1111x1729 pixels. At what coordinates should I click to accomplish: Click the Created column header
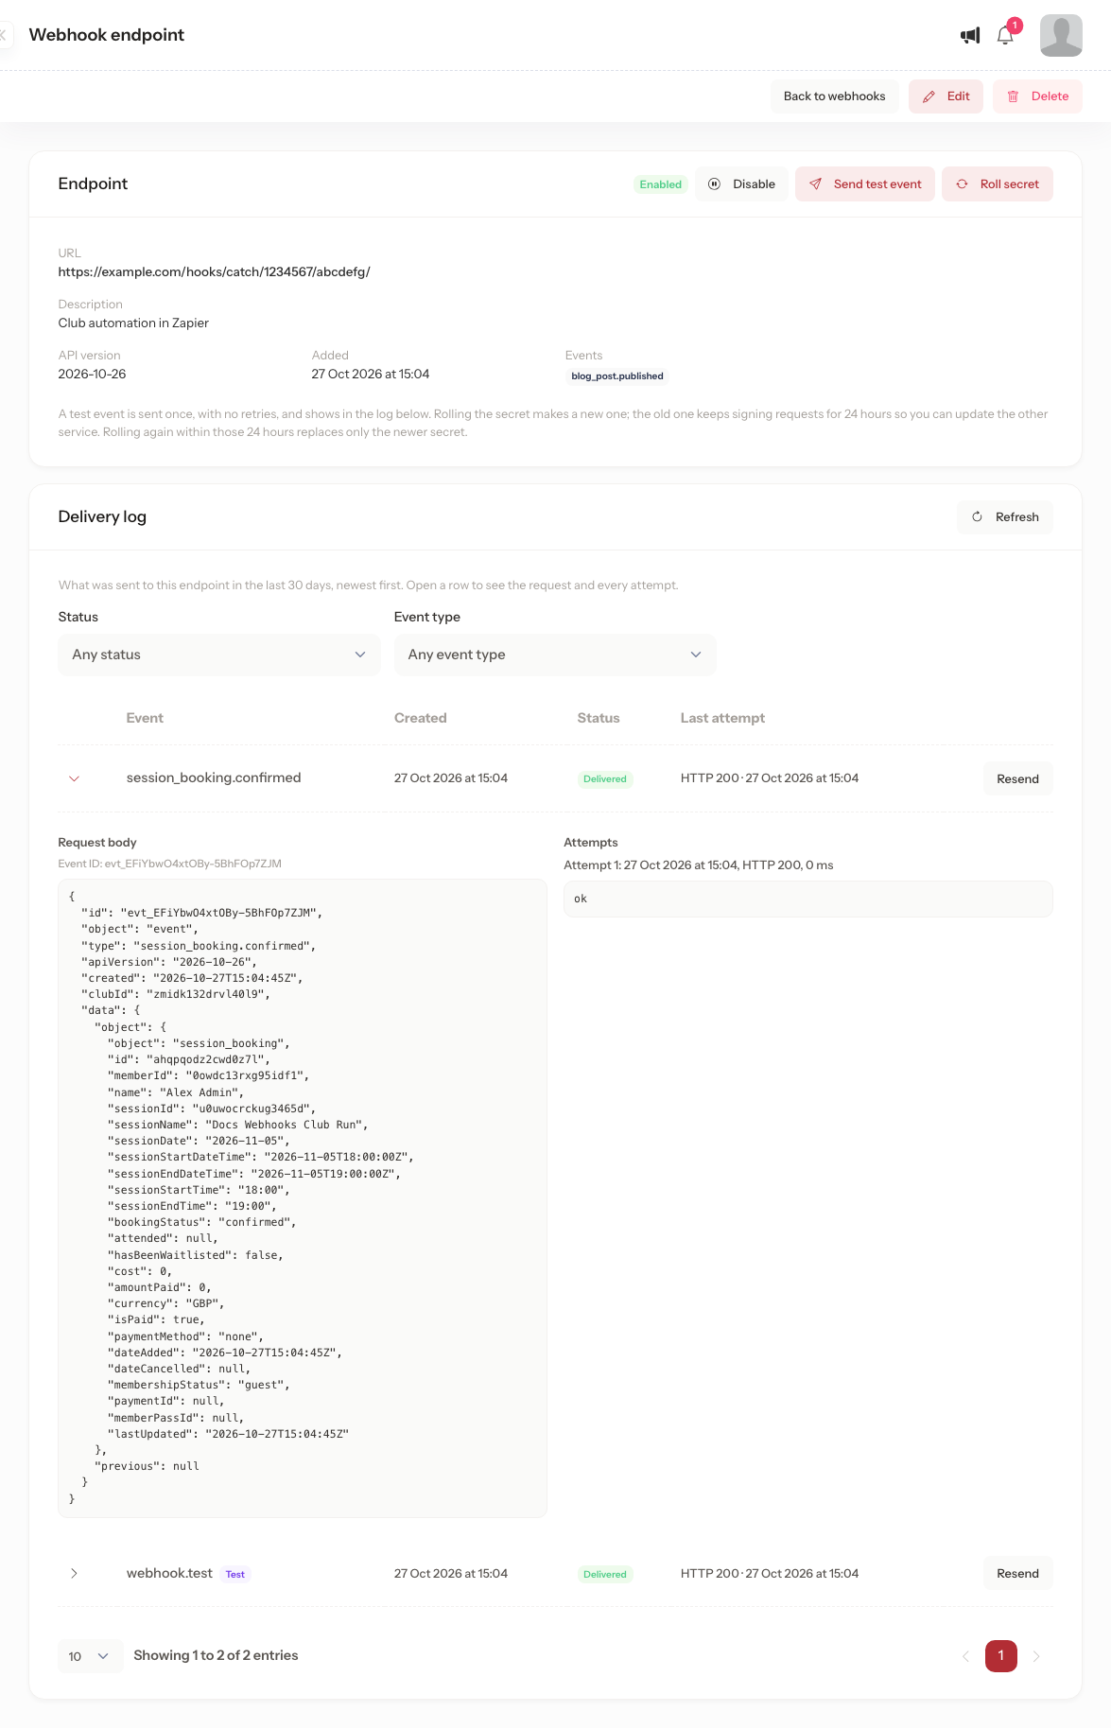[x=421, y=719]
